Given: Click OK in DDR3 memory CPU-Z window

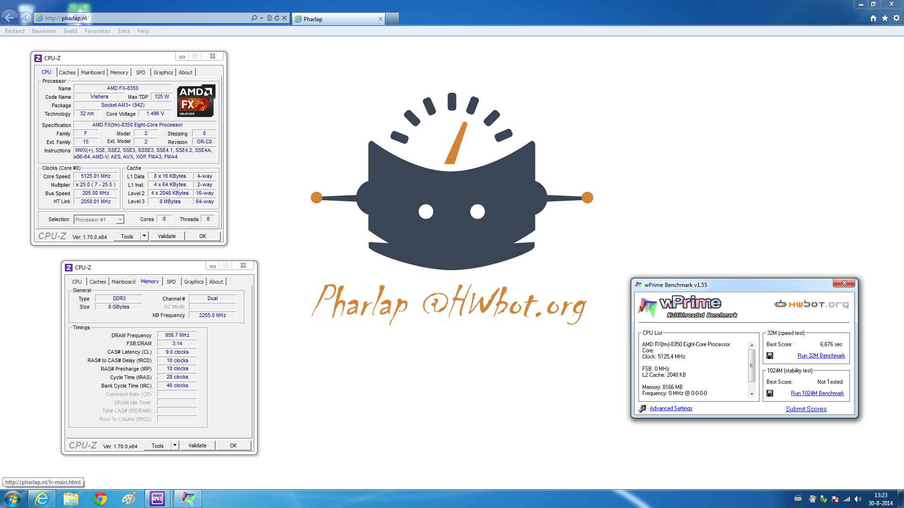Looking at the screenshot, I should coord(233,446).
